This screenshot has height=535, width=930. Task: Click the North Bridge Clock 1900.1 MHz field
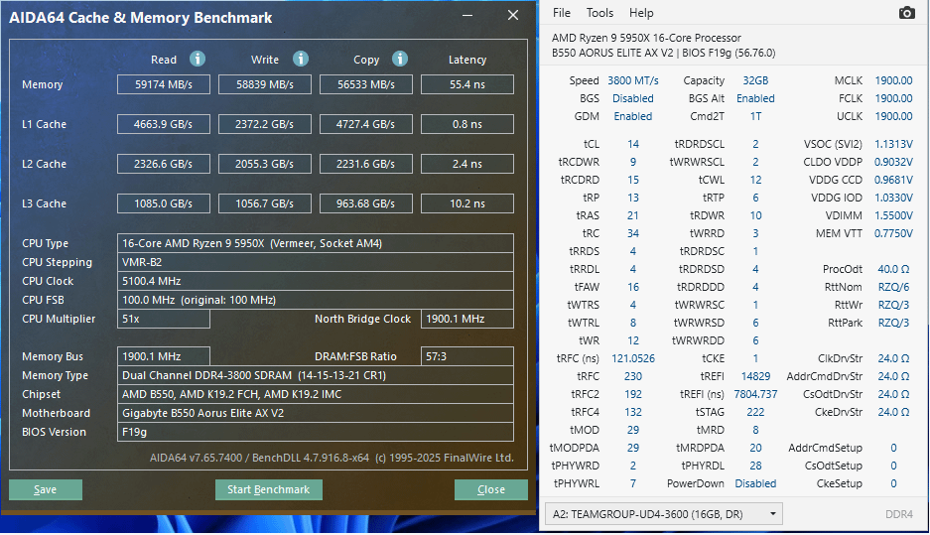pyautogui.click(x=467, y=319)
